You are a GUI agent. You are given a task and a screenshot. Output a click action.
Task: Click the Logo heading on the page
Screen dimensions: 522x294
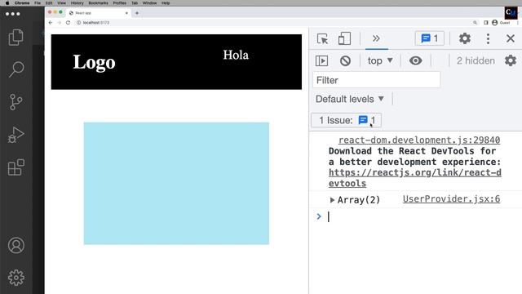(95, 62)
